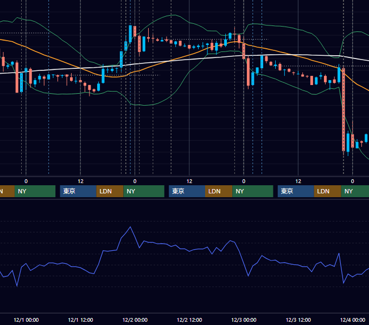The width and height of the screenshot is (369, 325).
Task: Select the LDN block right of the leftmost 東京
Action: 110,191
